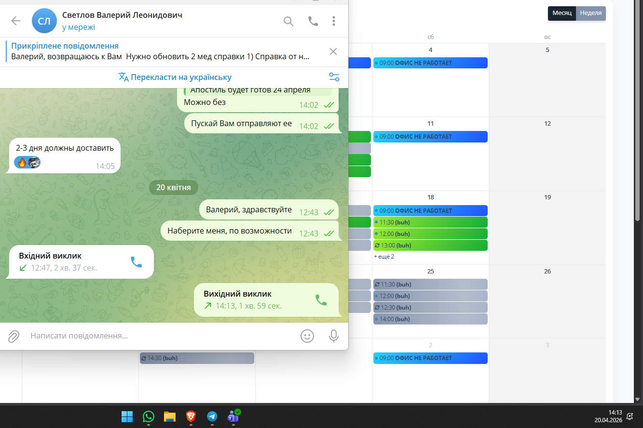Open the 12:00 (buh) event on the 18th
This screenshot has height=428, width=643.
(430, 234)
